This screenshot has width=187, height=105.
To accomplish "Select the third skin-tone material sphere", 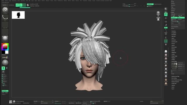I will coord(166,58).
